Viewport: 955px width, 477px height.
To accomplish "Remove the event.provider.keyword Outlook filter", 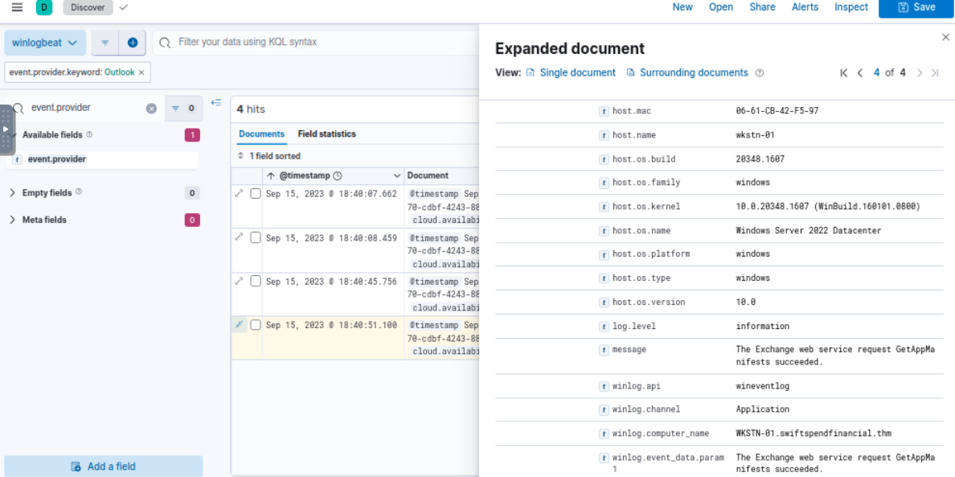I will click(141, 72).
